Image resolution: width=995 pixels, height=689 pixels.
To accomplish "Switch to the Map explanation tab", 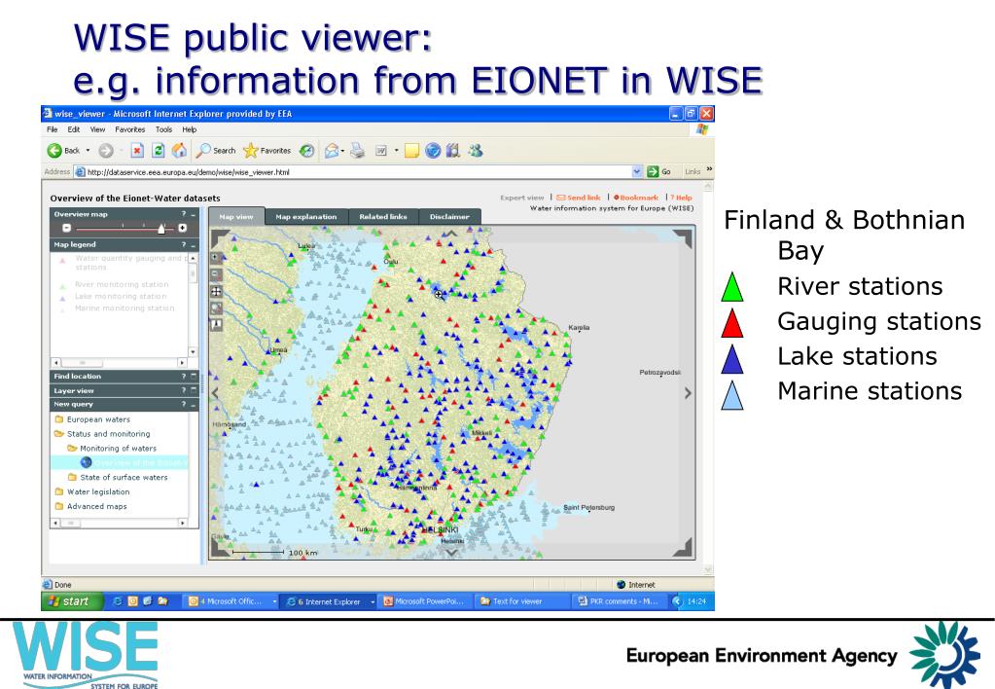I will [305, 217].
